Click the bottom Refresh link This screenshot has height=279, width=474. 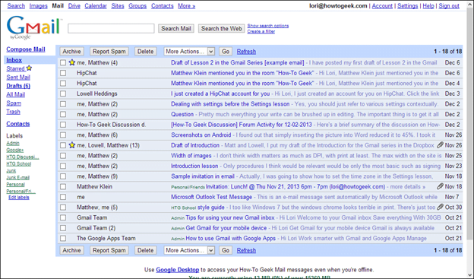point(246,250)
